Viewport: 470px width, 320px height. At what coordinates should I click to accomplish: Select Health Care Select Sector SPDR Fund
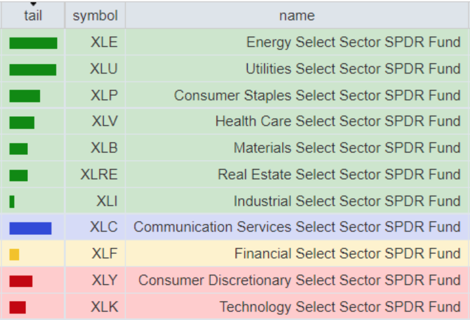point(337,121)
